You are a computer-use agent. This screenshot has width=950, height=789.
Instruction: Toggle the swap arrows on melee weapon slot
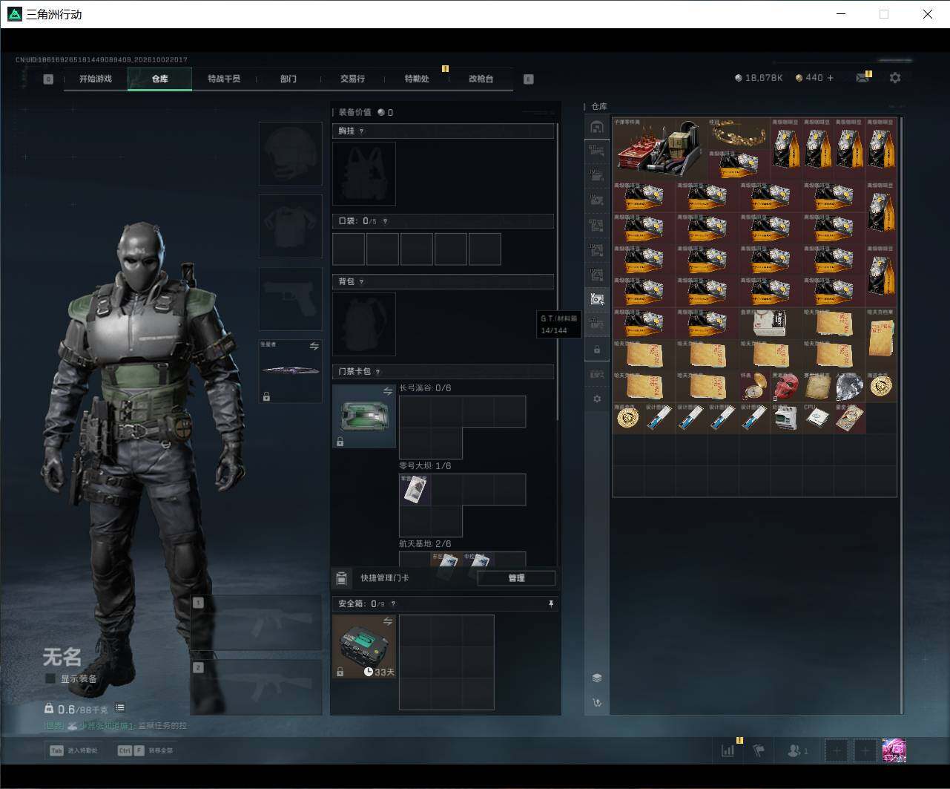(314, 346)
